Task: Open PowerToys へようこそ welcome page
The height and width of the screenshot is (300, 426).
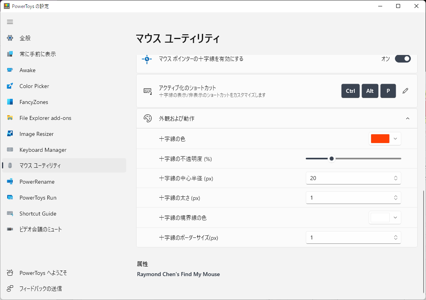Action: click(x=43, y=273)
